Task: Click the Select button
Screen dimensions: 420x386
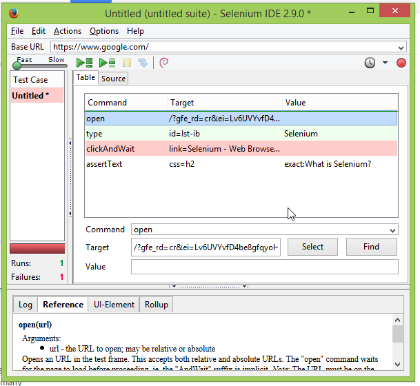Action: pos(312,247)
